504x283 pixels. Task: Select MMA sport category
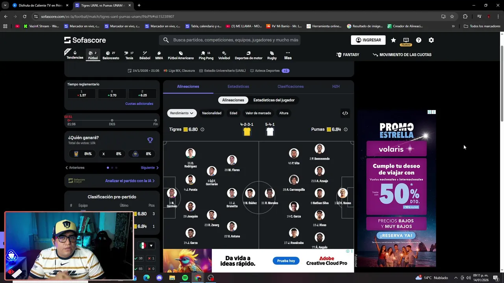159,55
